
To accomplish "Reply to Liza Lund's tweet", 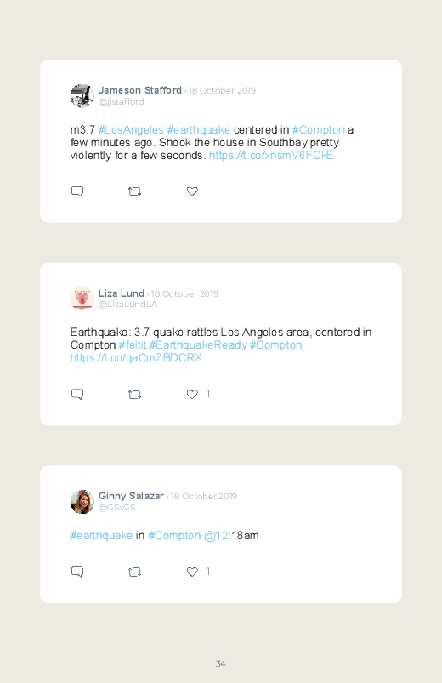I will click(x=77, y=394).
